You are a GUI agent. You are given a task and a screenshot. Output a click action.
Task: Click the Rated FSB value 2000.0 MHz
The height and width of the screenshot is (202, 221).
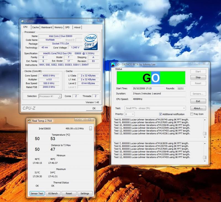pos(49,87)
